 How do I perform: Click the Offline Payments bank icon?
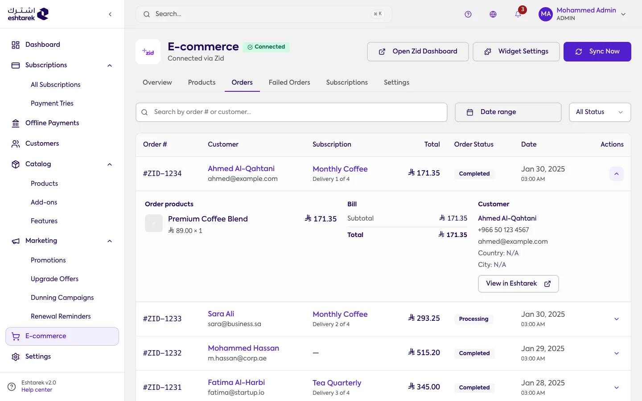pyautogui.click(x=16, y=123)
